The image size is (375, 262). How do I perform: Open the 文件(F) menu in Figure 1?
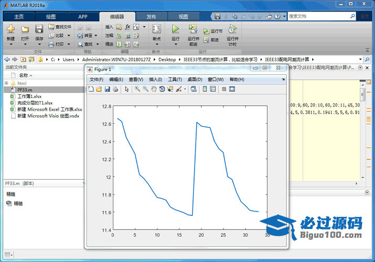pyautogui.click(x=97, y=80)
